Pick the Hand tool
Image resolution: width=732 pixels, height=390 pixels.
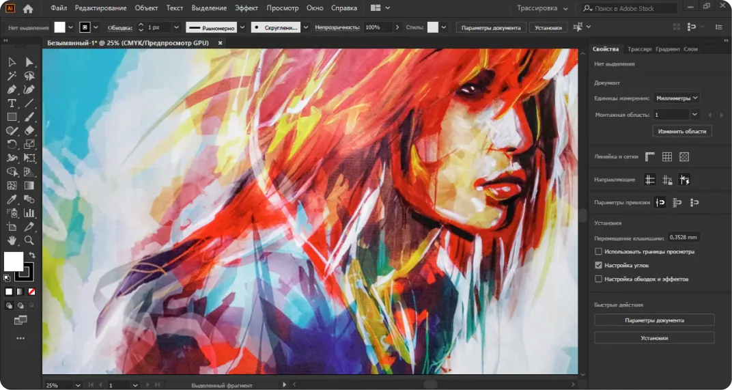[12, 240]
